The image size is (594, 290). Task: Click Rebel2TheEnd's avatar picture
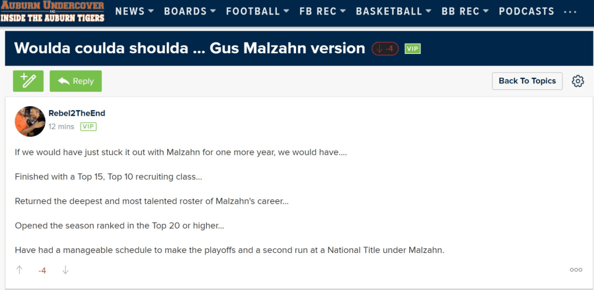pos(30,121)
